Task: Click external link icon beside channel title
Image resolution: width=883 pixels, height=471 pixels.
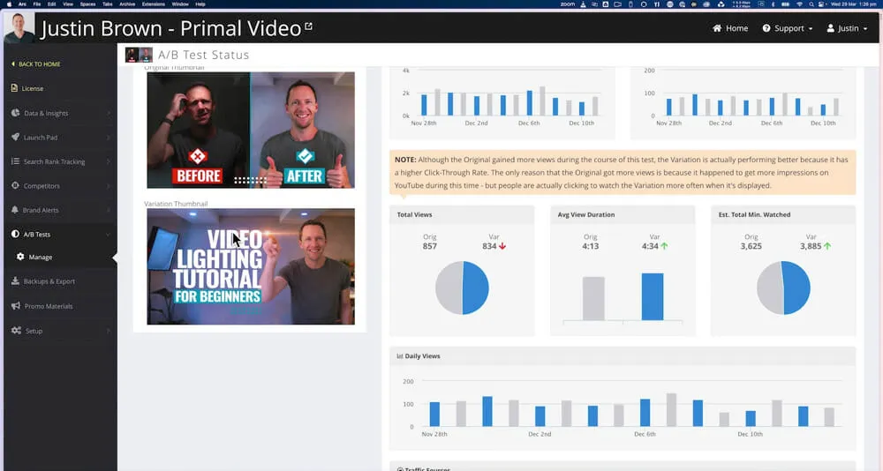Action: coord(308,26)
